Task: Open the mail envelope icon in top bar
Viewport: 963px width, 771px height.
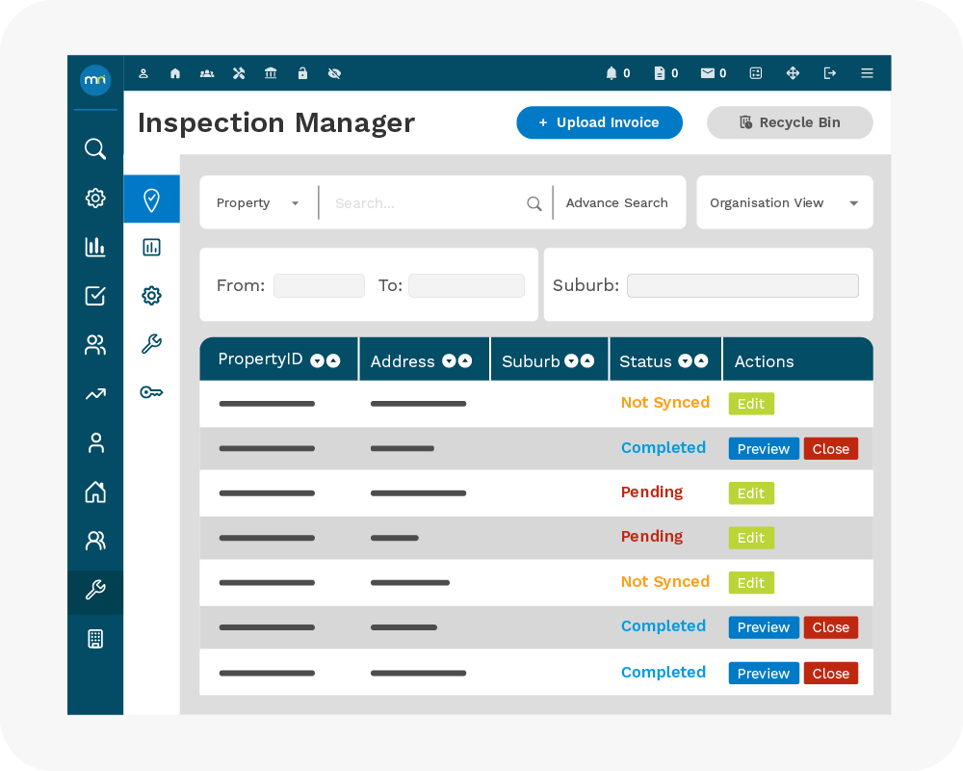Action: tap(708, 73)
